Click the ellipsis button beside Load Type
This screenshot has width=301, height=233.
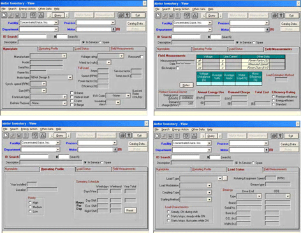pyautogui.click(x=225, y=179)
